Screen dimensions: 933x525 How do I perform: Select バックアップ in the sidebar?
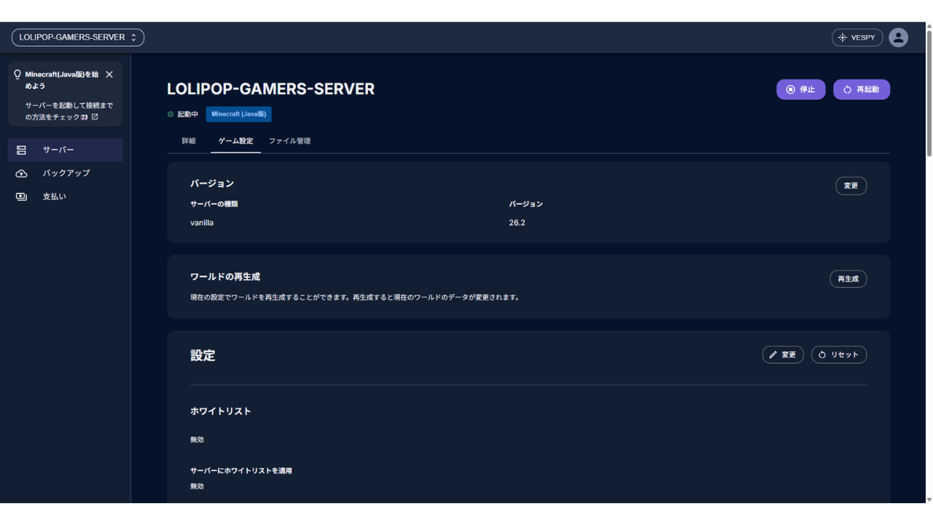click(x=65, y=173)
